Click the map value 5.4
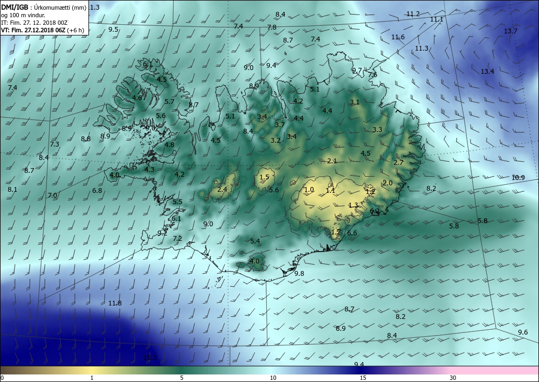 pos(255,241)
